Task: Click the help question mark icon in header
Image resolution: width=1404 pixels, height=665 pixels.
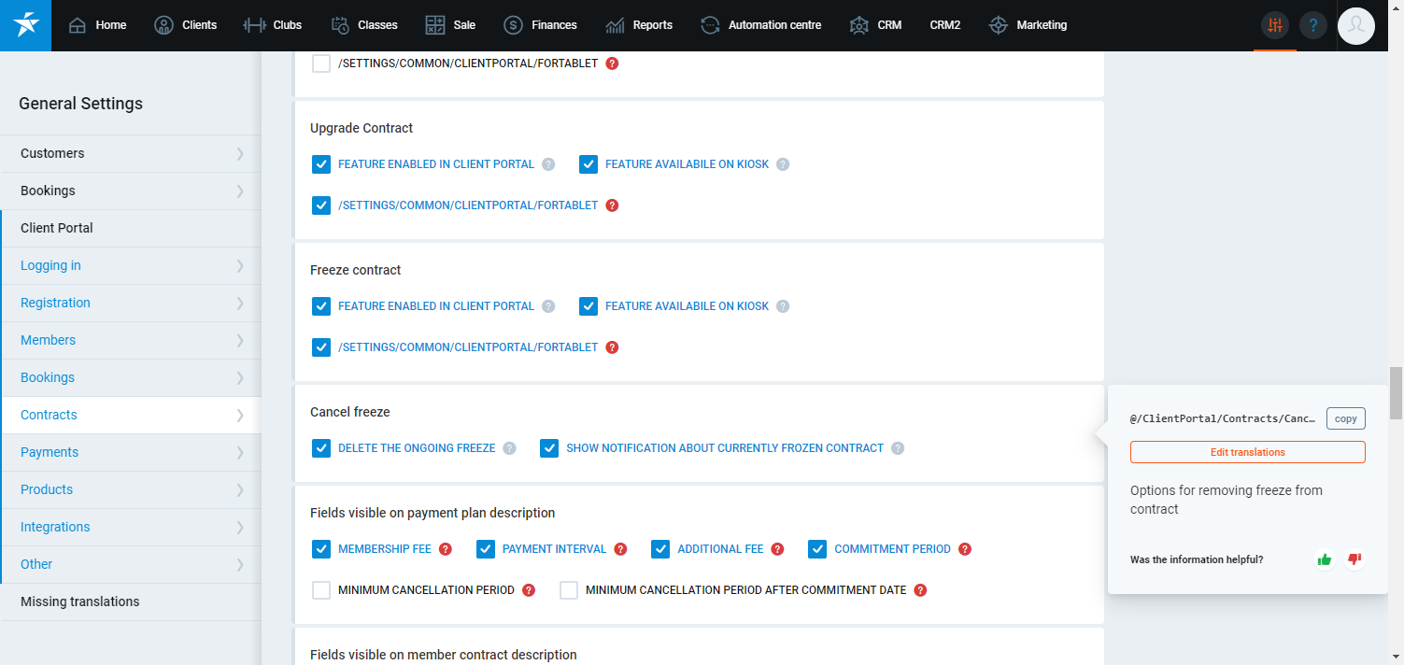Action: pos(1312,25)
